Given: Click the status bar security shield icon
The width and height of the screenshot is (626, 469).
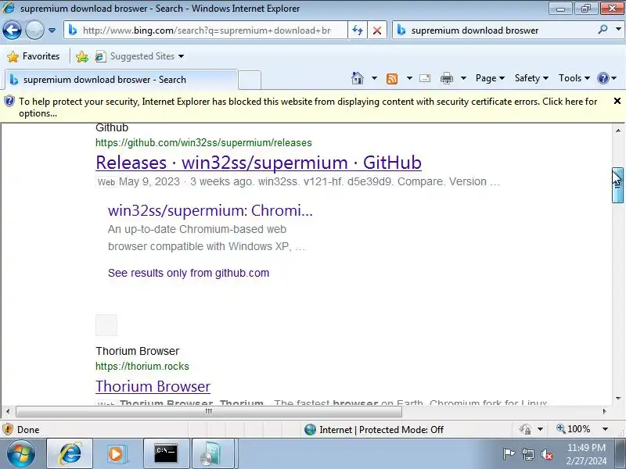Looking at the screenshot, I should click(x=8, y=429).
